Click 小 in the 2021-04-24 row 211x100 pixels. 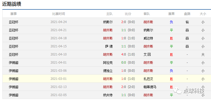coord(203,22)
